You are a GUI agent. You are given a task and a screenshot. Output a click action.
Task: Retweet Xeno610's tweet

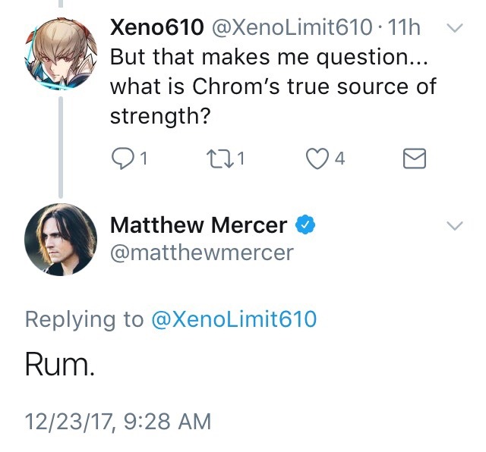[x=219, y=158]
